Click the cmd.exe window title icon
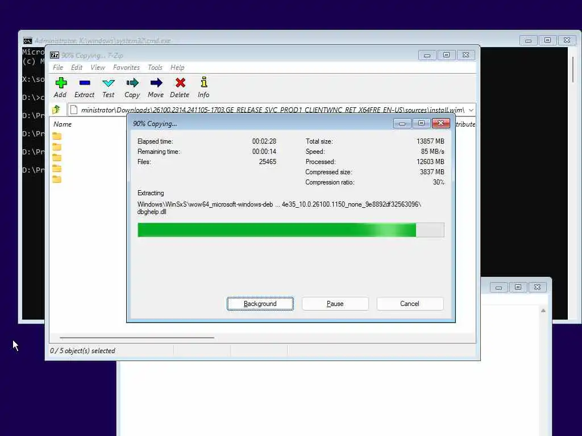582x436 pixels. pos(28,41)
